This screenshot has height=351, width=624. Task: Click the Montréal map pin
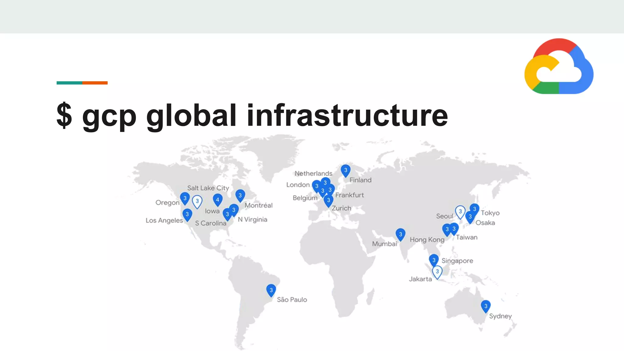tap(240, 196)
